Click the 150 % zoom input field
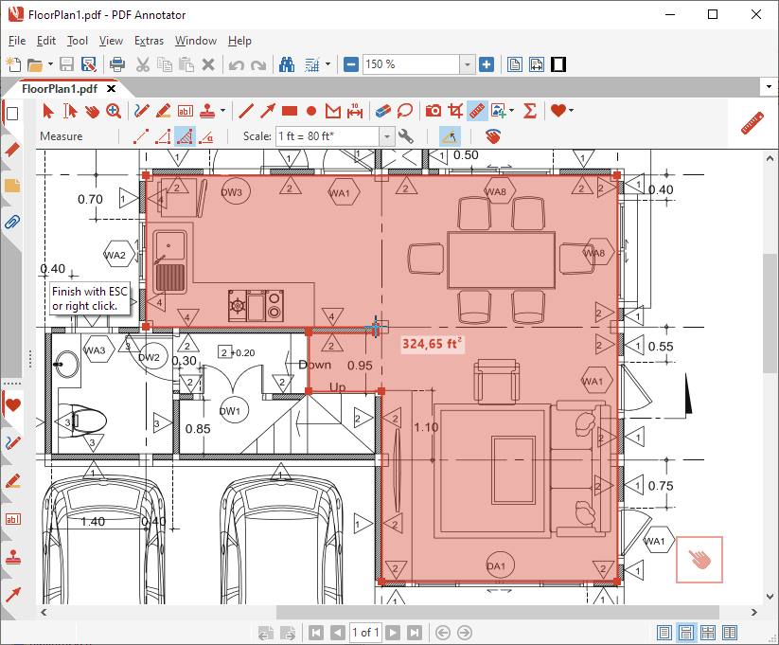This screenshot has height=645, width=779. pyautogui.click(x=411, y=64)
